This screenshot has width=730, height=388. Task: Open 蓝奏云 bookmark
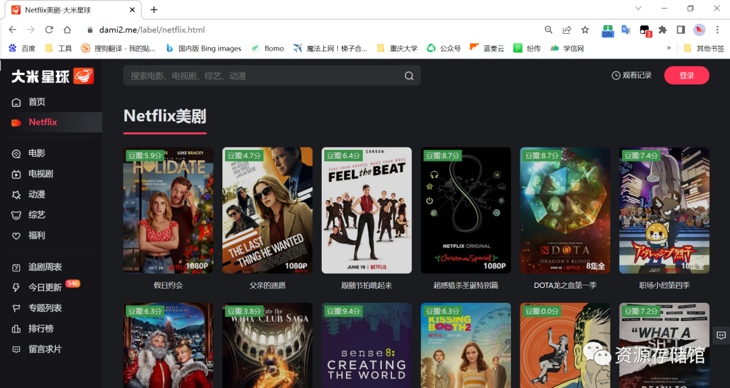pos(487,48)
